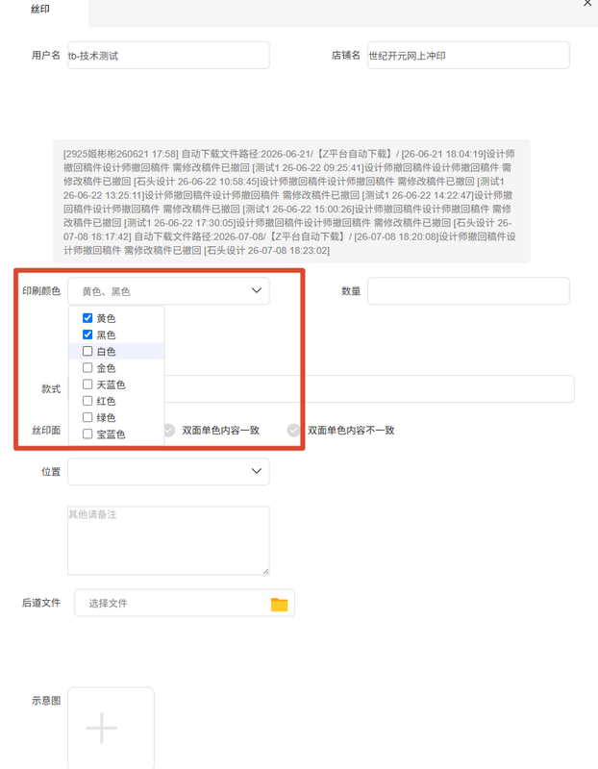Focus the 数量 input field
598x769 pixels.
point(468,291)
